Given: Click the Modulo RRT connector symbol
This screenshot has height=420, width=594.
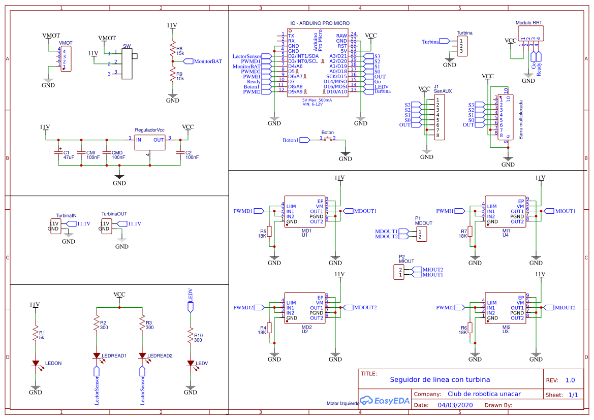Looking at the screenshot, I should pyautogui.click(x=530, y=33).
